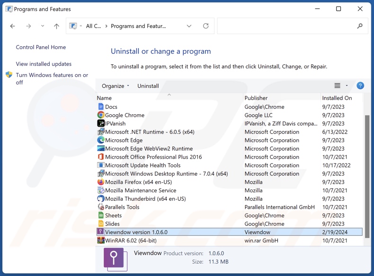This screenshot has width=374, height=276.
Task: Refresh the Programs and Features list
Action: tap(206, 26)
